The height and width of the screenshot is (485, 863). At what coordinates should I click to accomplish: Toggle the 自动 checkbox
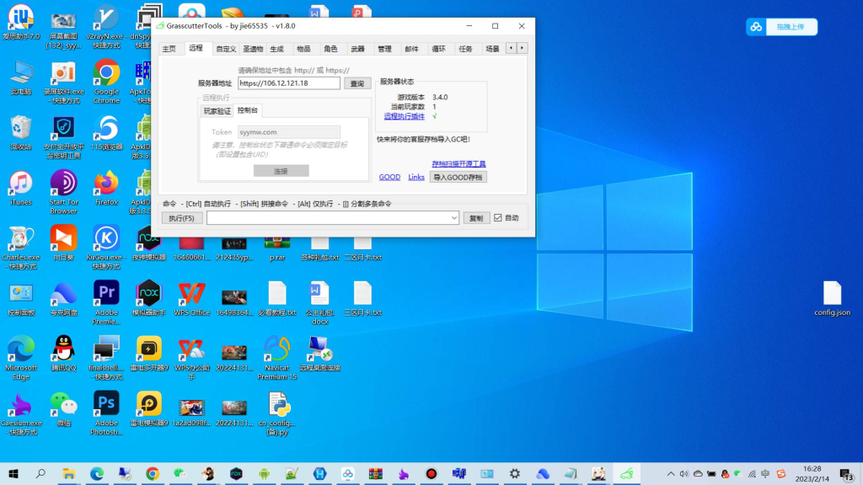coord(498,218)
